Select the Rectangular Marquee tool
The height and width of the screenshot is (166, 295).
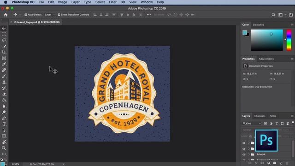(4, 34)
